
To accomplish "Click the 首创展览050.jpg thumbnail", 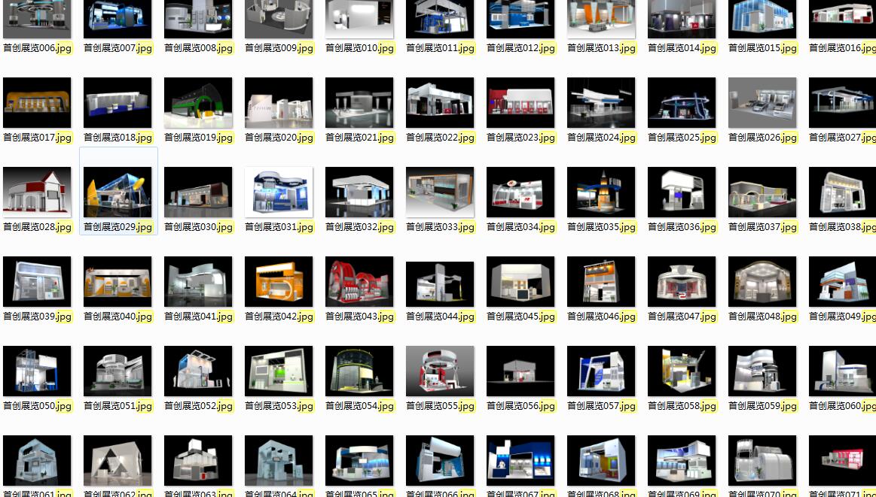I will 37,371.
